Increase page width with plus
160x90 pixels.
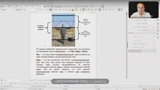154,20
